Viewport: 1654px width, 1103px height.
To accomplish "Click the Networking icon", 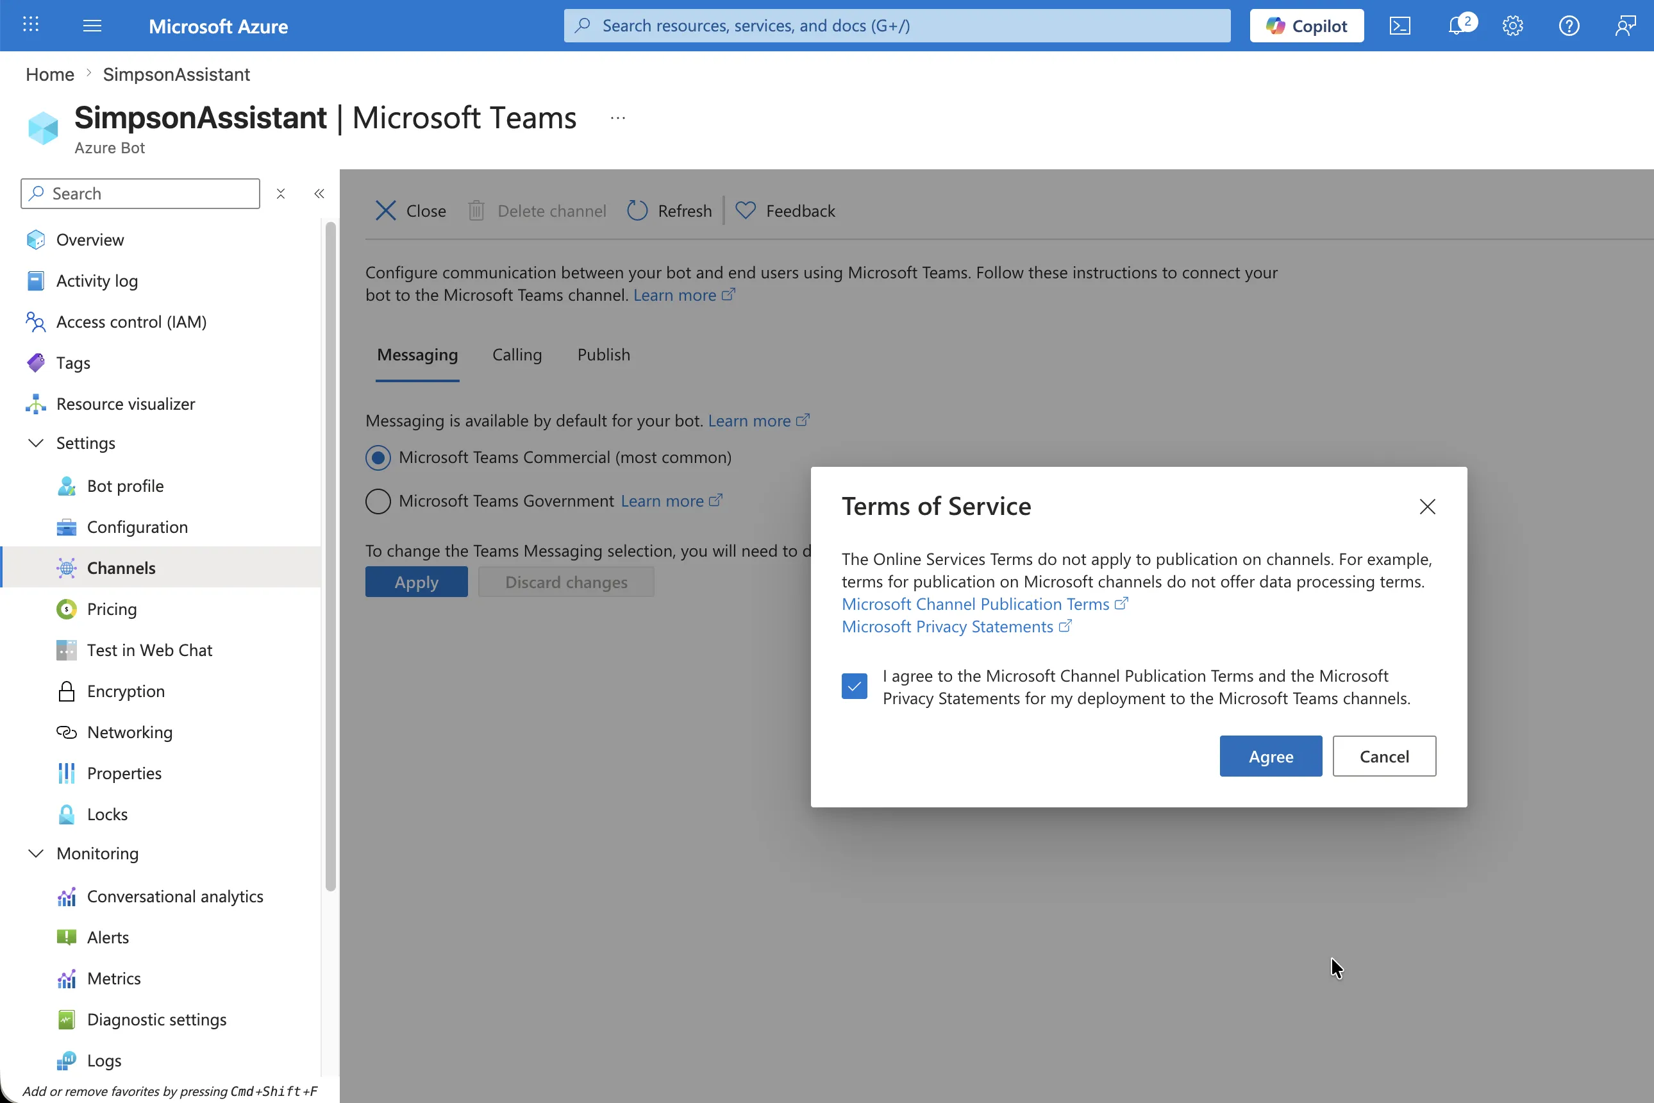I will [x=66, y=732].
